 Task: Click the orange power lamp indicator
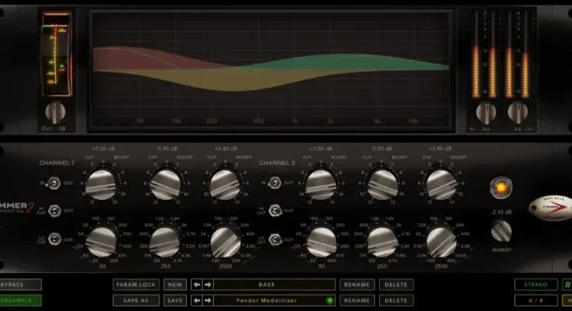pyautogui.click(x=500, y=187)
